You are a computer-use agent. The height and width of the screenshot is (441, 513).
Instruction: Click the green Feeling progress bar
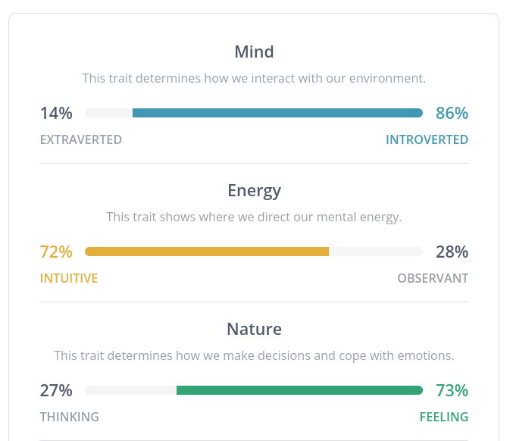299,390
